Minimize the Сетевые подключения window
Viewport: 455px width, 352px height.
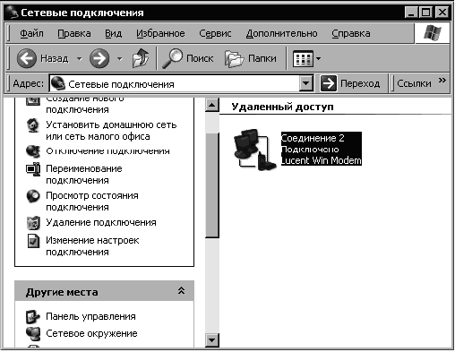click(411, 13)
